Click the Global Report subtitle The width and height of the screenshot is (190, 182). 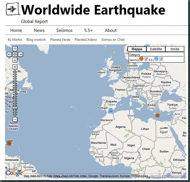pyautogui.click(x=34, y=22)
